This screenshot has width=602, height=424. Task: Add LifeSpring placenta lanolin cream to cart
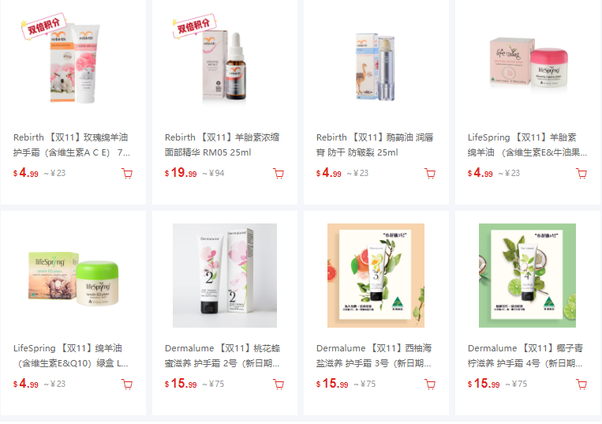tap(581, 174)
